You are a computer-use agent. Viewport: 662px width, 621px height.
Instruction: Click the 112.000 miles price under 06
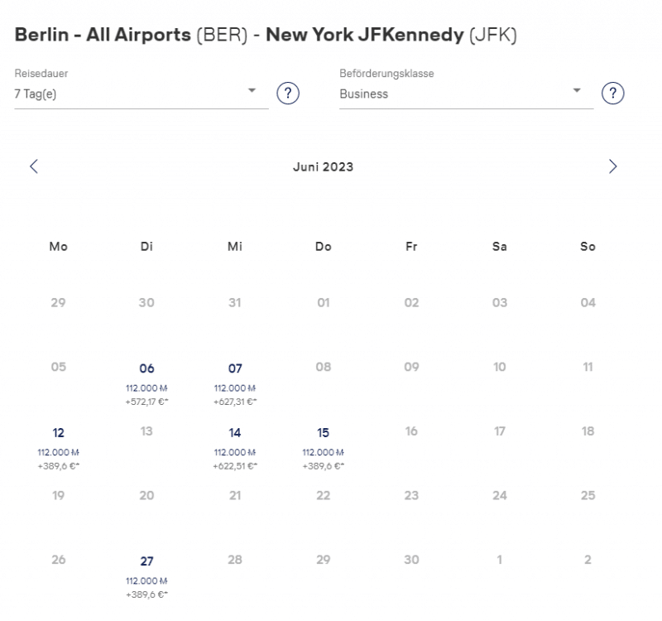pyautogui.click(x=146, y=388)
